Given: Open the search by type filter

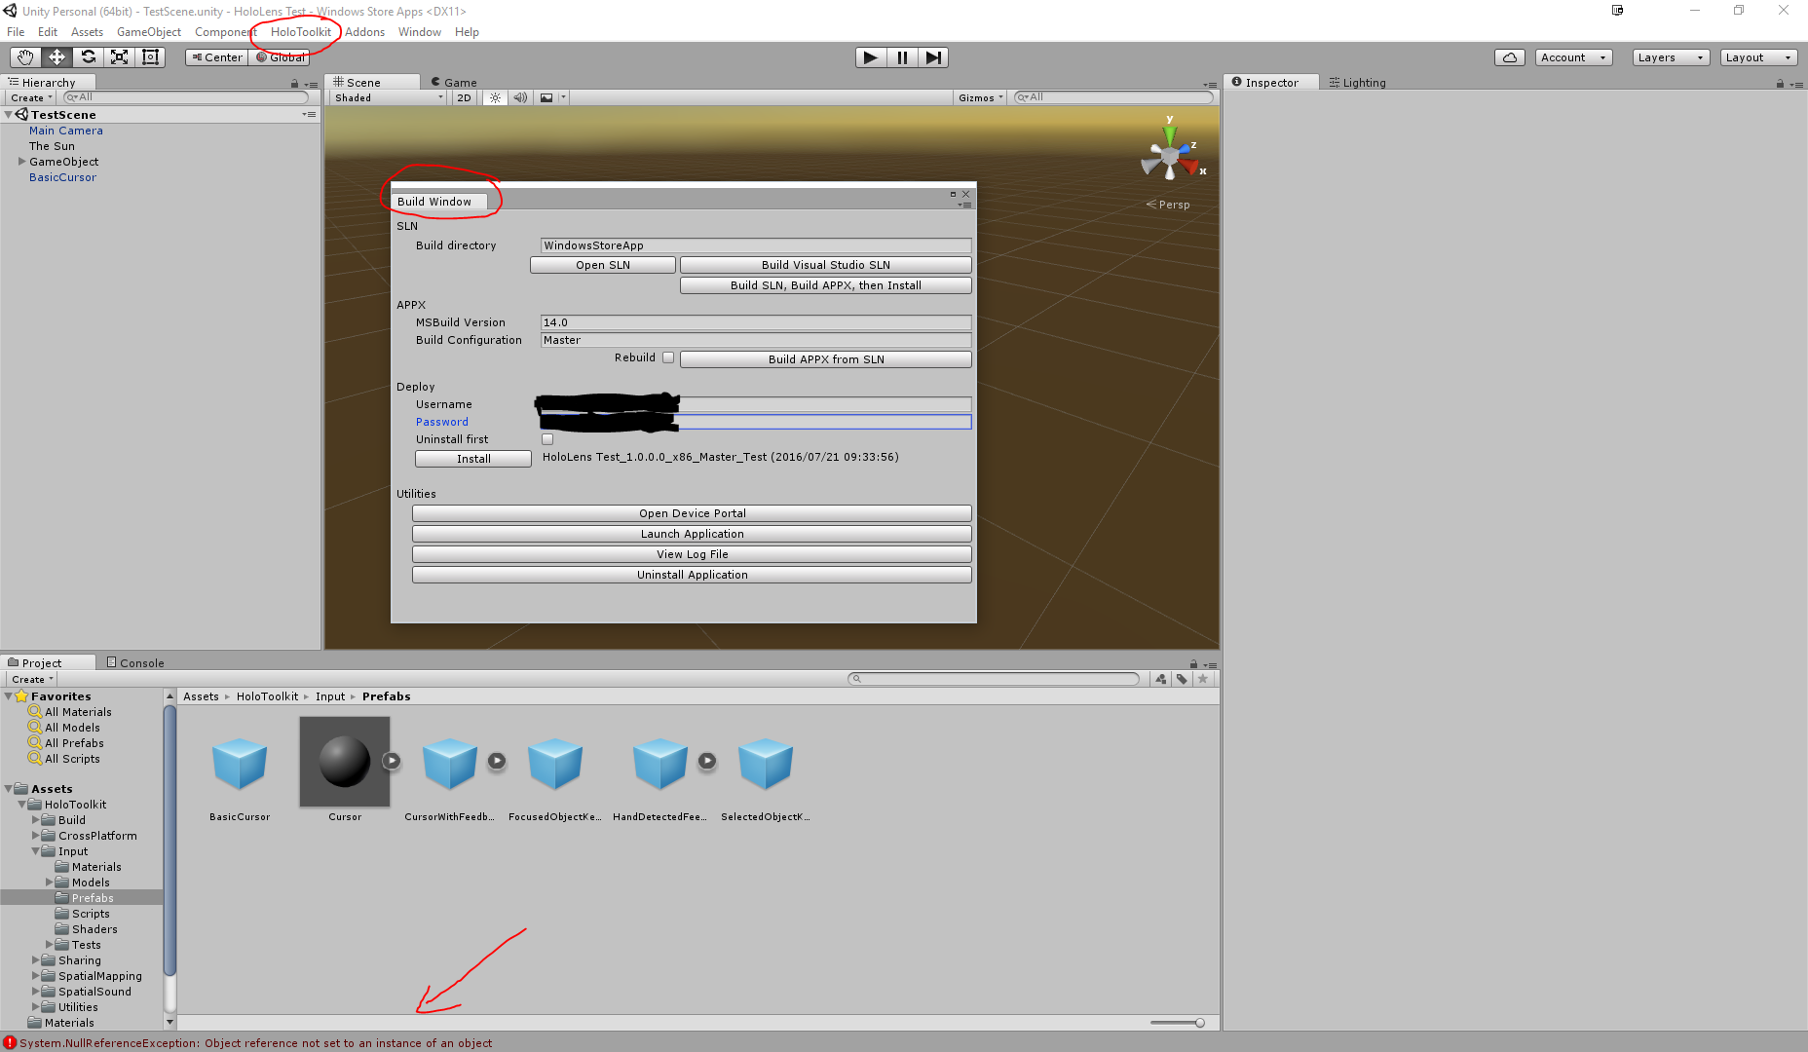Looking at the screenshot, I should (1159, 679).
